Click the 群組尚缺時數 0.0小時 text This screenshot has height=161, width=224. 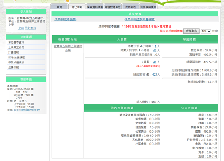point(202,82)
